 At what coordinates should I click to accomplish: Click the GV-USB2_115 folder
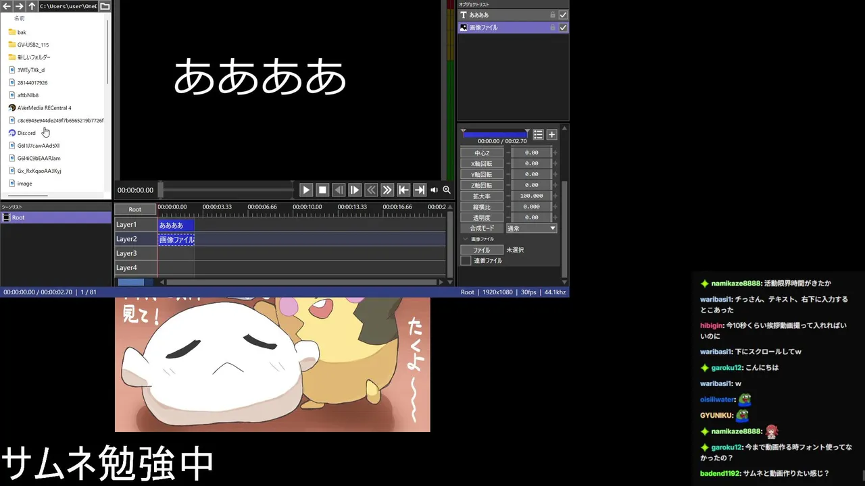click(x=28, y=45)
